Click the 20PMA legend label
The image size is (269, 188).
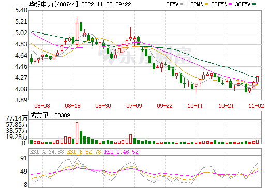coord(219,4)
